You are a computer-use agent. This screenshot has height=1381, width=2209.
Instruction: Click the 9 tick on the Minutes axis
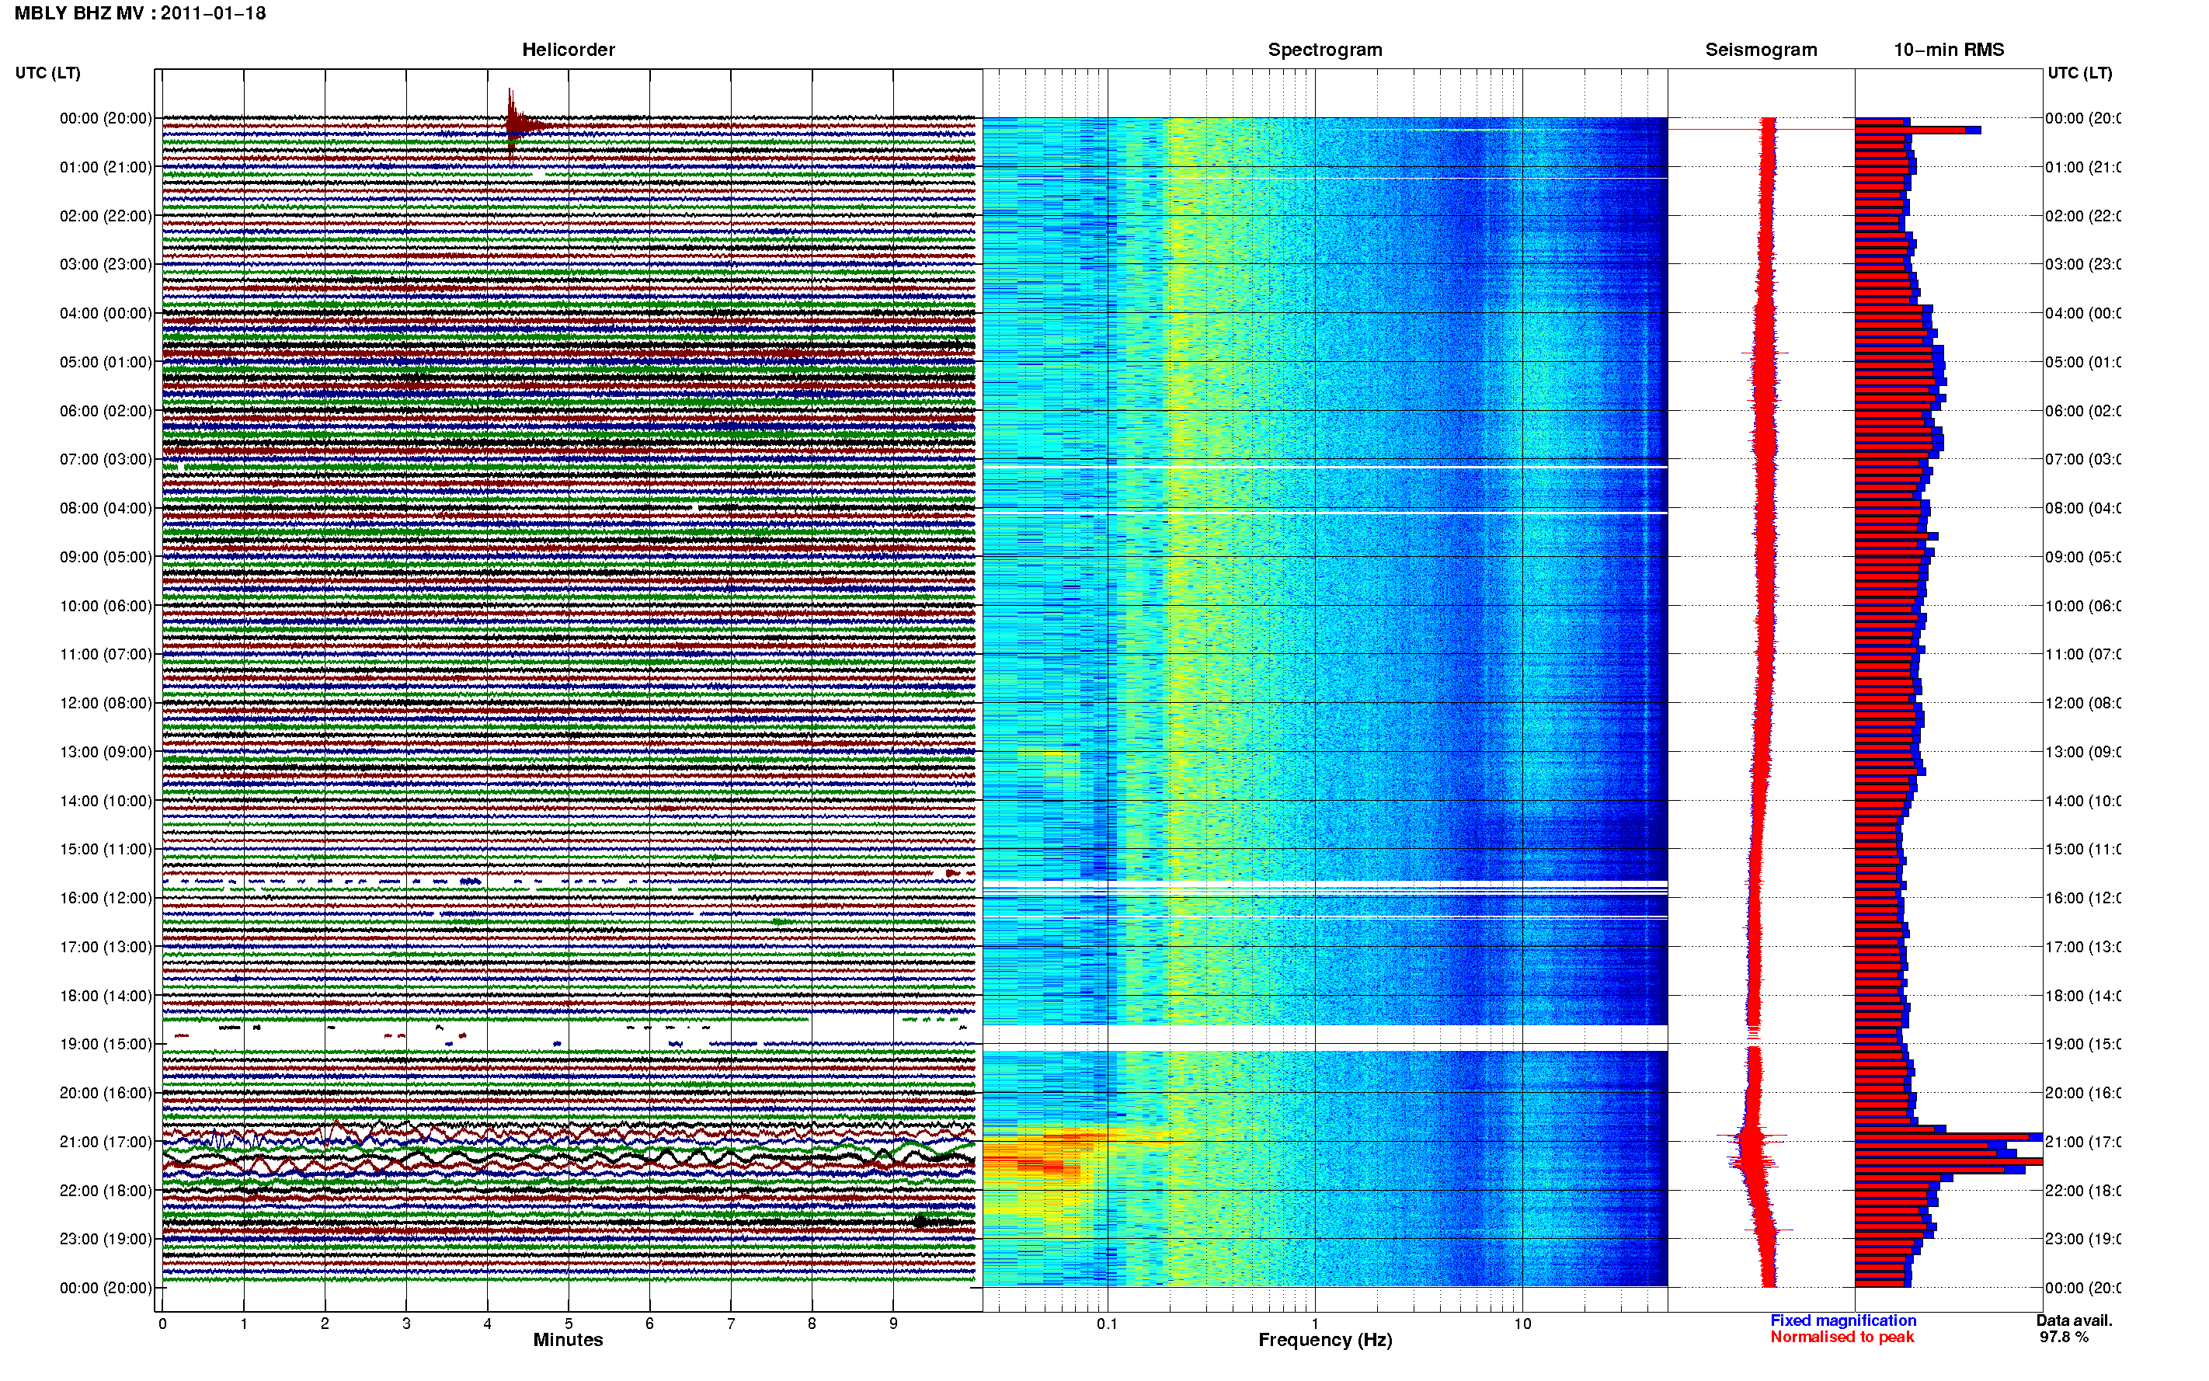(x=893, y=1324)
